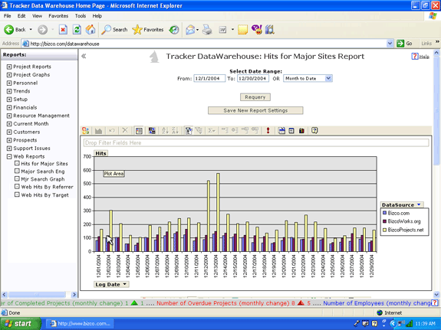Image resolution: width=441 pixels, height=330 pixels.
Task: Click the Sort Ascending A-Z icon
Action: (x=165, y=131)
